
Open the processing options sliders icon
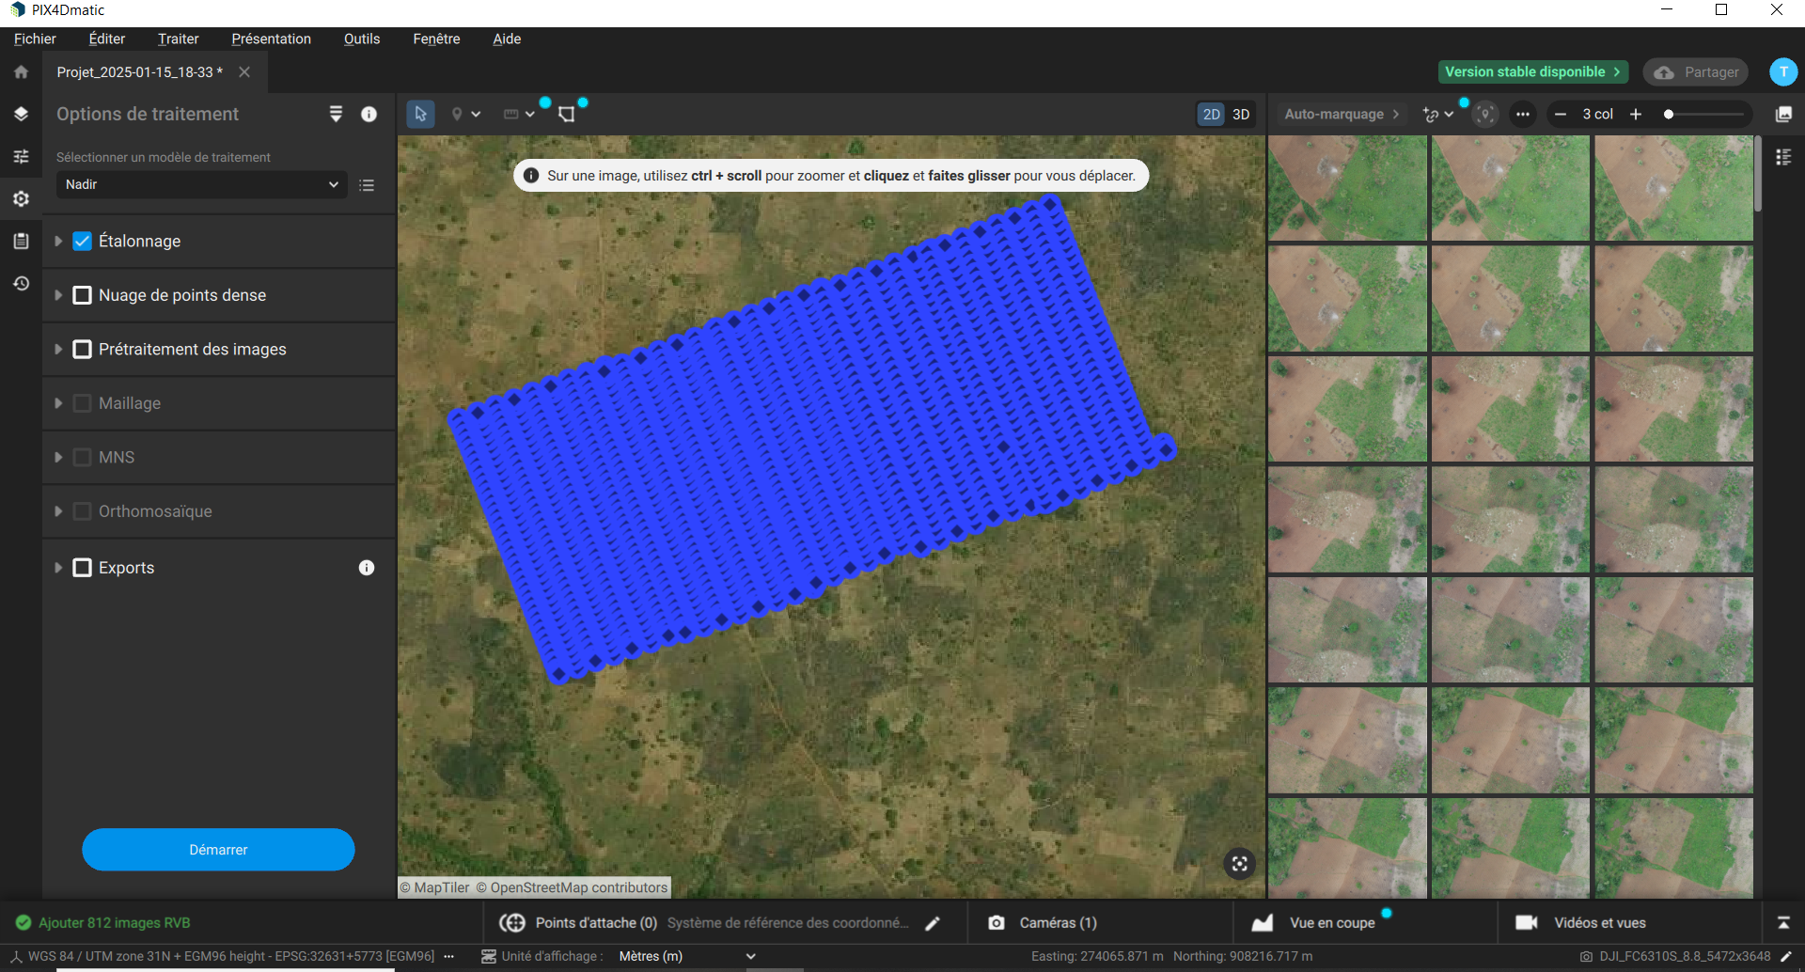(21, 156)
